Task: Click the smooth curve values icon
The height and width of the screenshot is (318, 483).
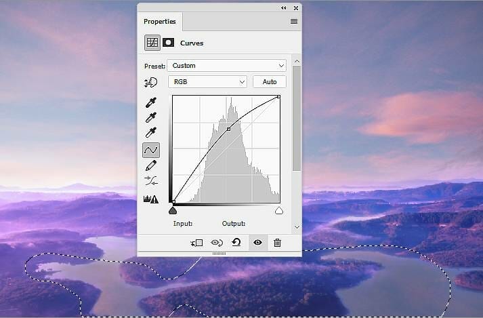Action: pos(151,181)
